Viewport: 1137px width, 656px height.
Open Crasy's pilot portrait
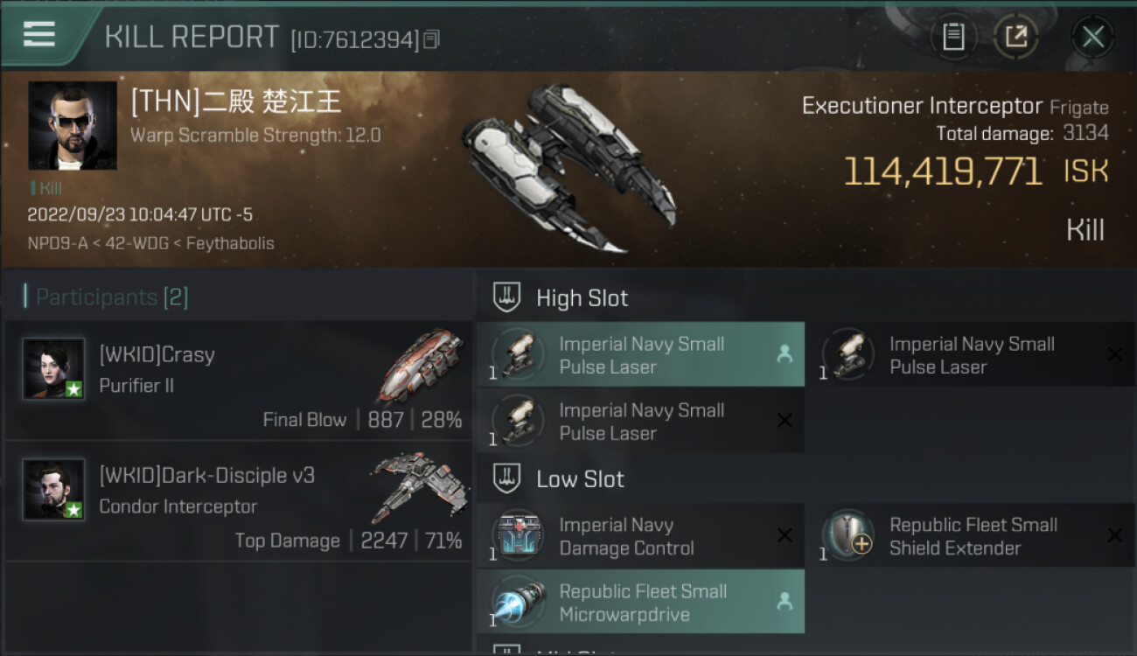click(53, 368)
